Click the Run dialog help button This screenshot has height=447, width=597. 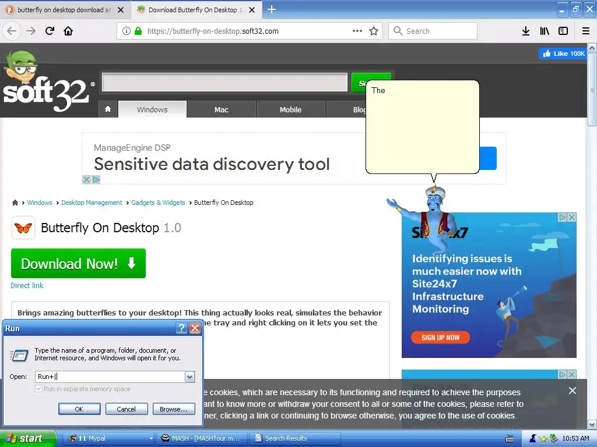[182, 328]
